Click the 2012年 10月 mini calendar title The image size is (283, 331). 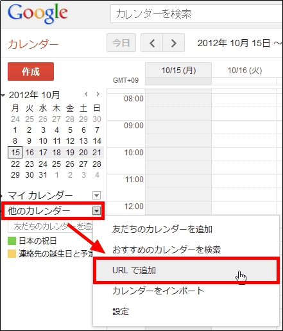coord(34,95)
